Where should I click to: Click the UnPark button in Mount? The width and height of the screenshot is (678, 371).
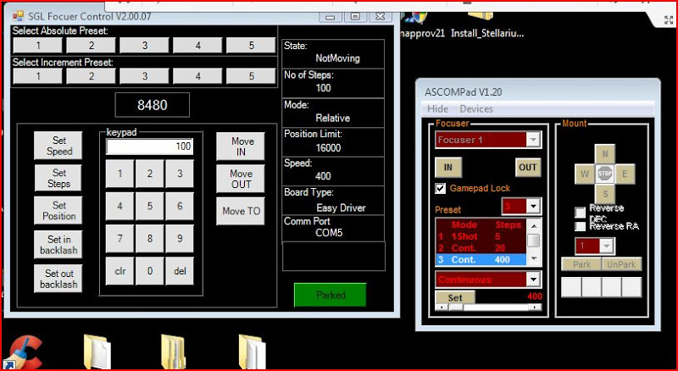621,264
